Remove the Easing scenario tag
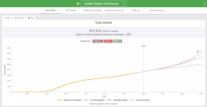 [111, 41]
